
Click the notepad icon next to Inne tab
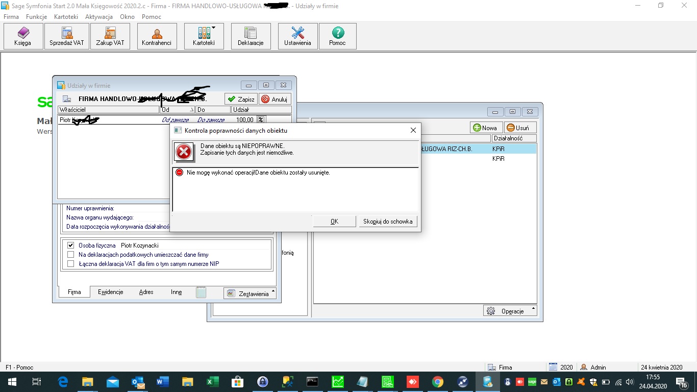[x=201, y=292]
